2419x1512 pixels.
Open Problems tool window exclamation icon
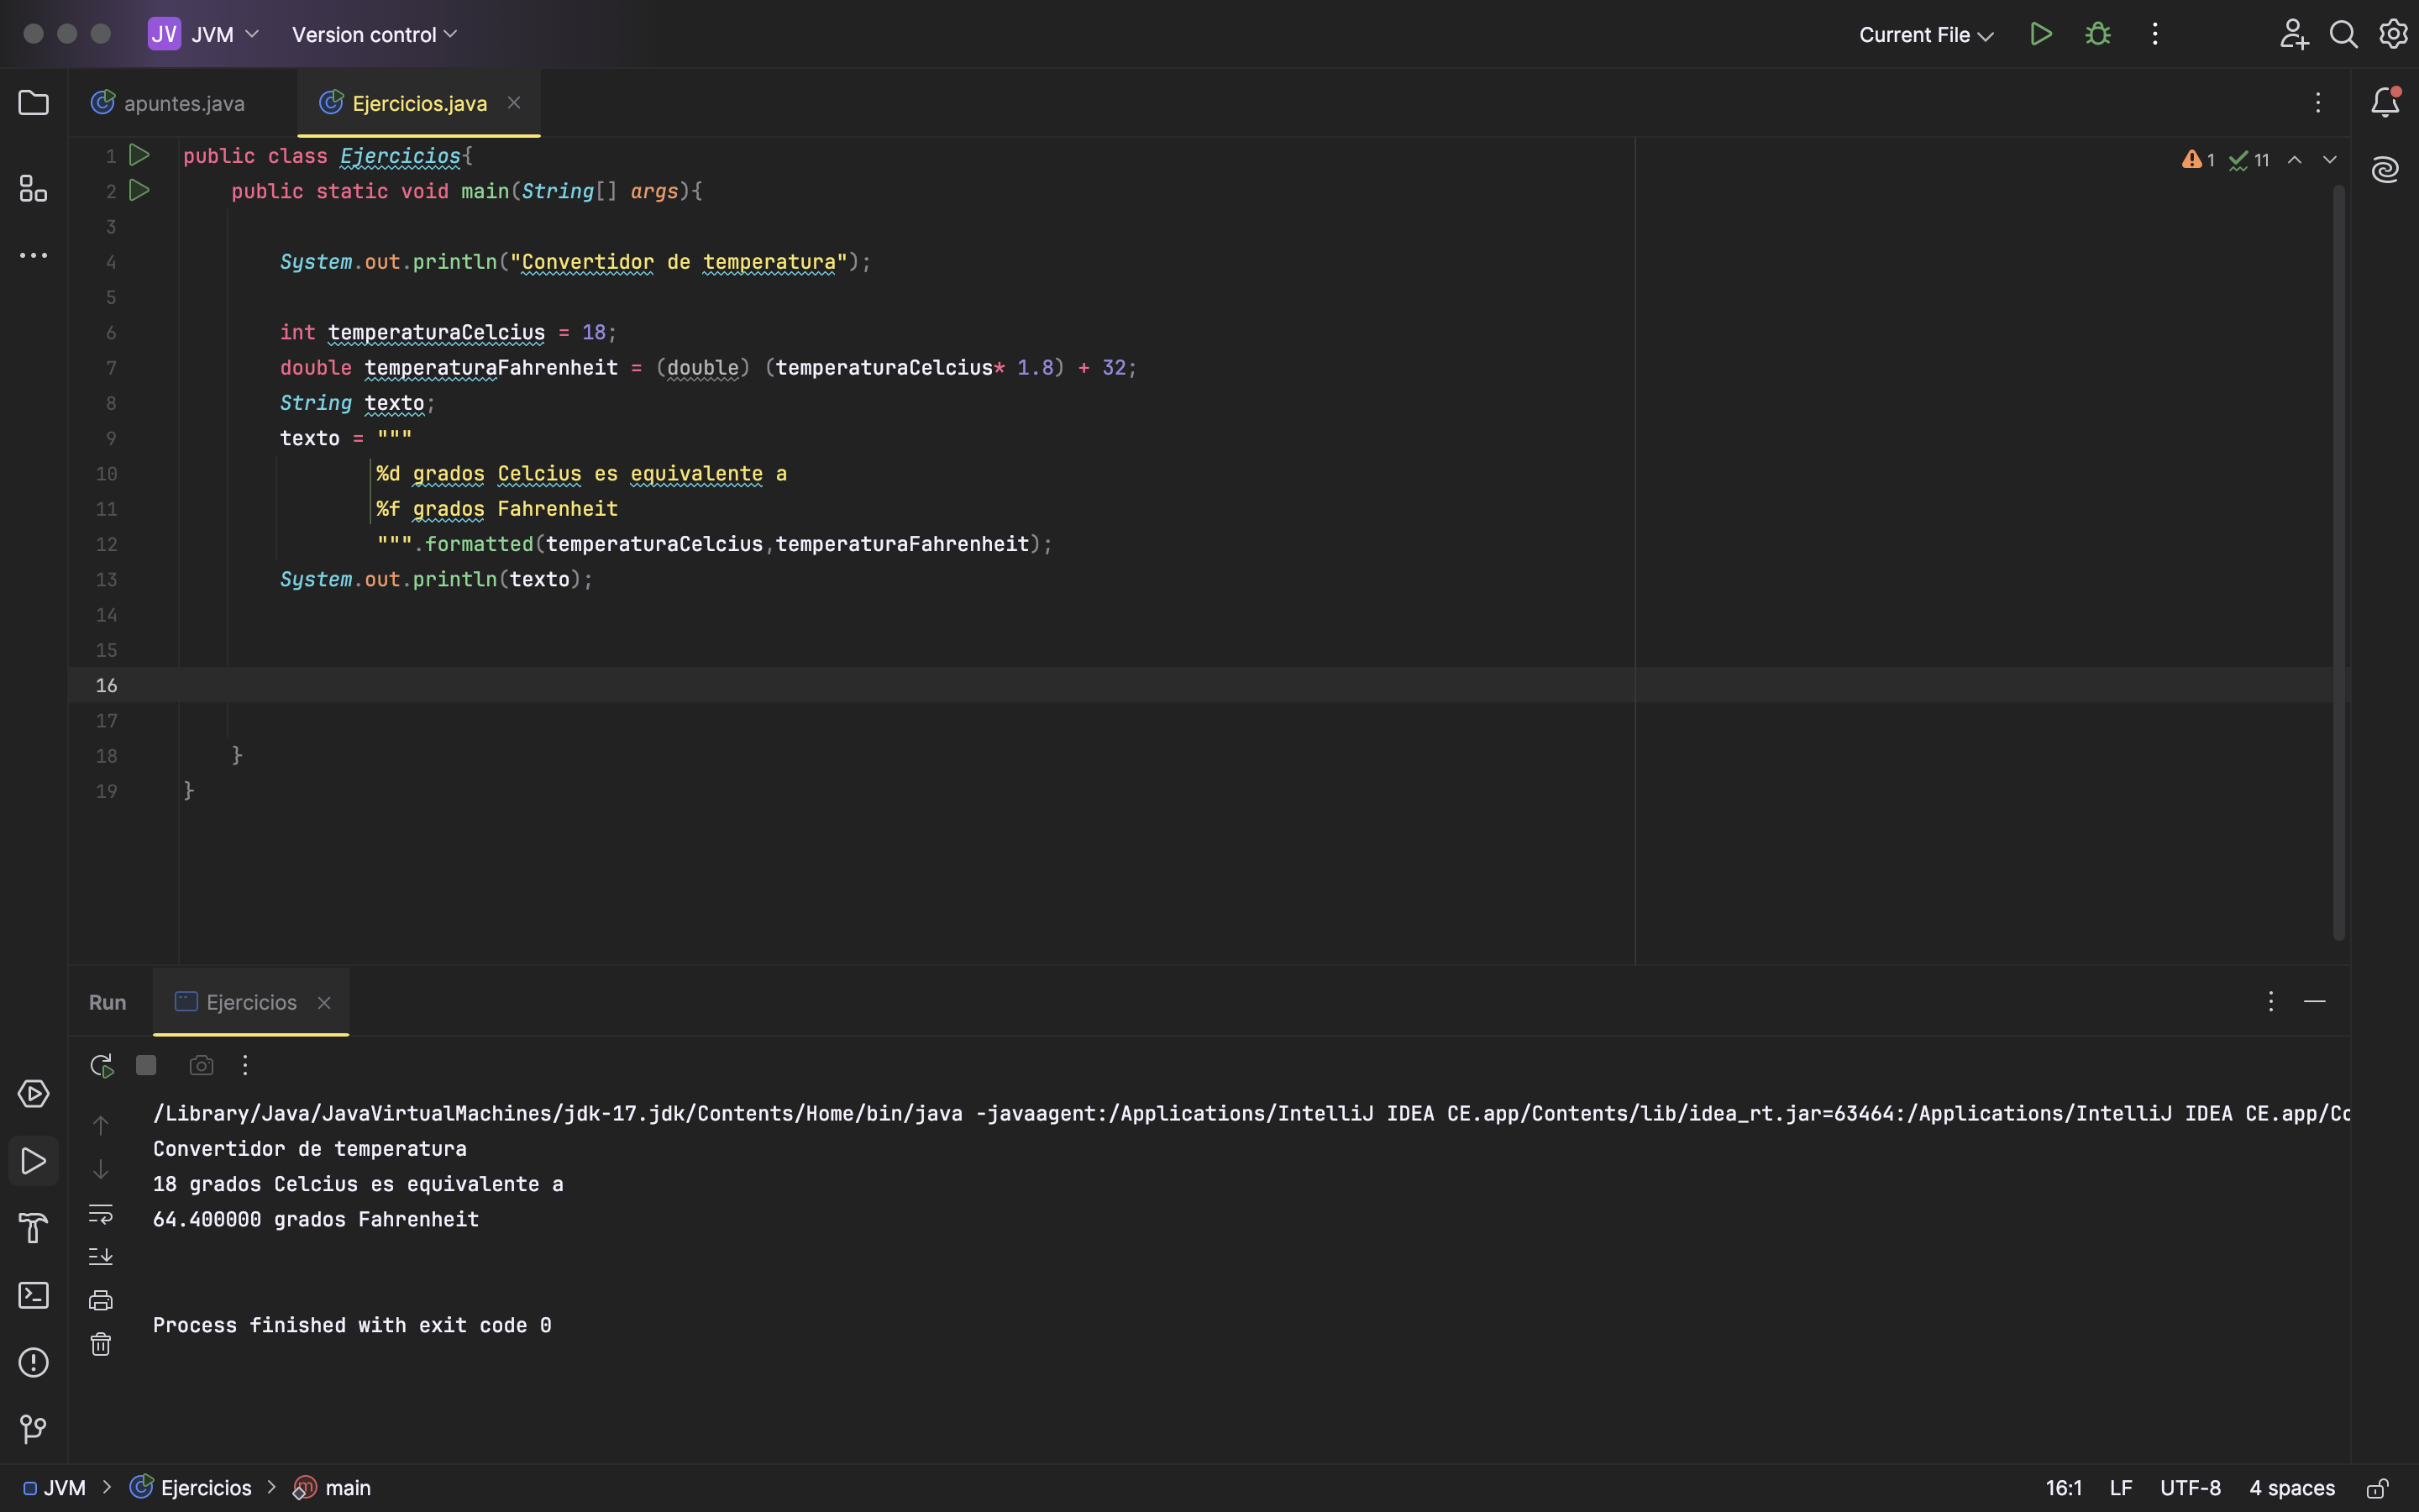click(x=33, y=1363)
